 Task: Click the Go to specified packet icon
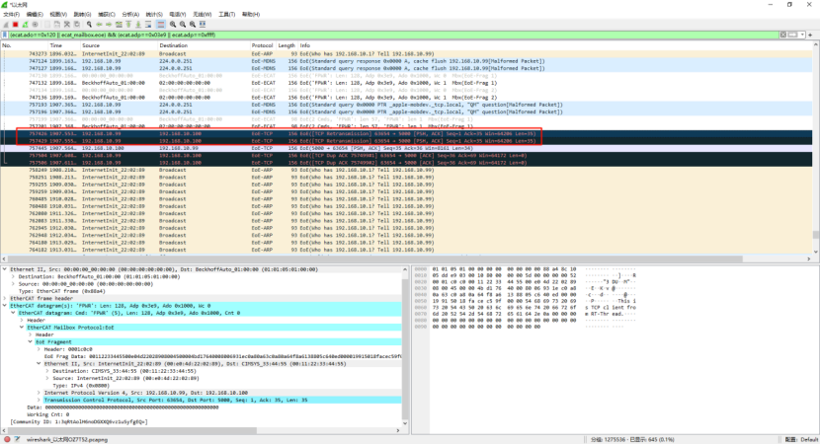click(119, 24)
